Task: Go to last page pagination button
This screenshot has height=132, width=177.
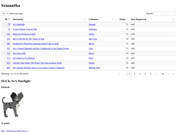Action: (x=173, y=74)
